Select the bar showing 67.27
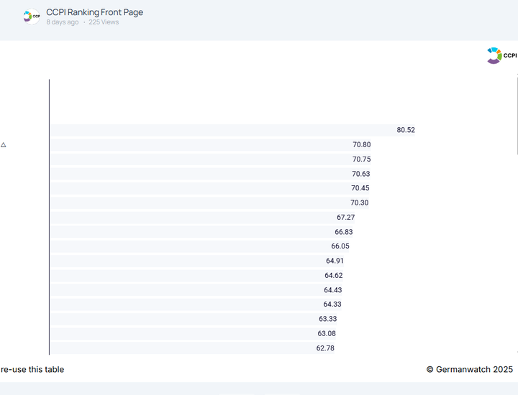Screen dimensions: 518x395 coord(193,218)
